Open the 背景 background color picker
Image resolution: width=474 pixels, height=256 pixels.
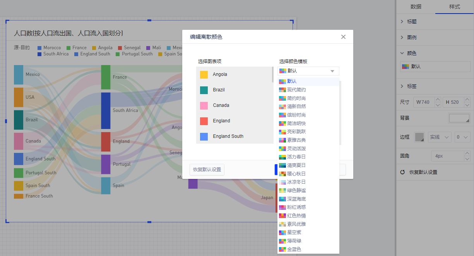point(459,118)
